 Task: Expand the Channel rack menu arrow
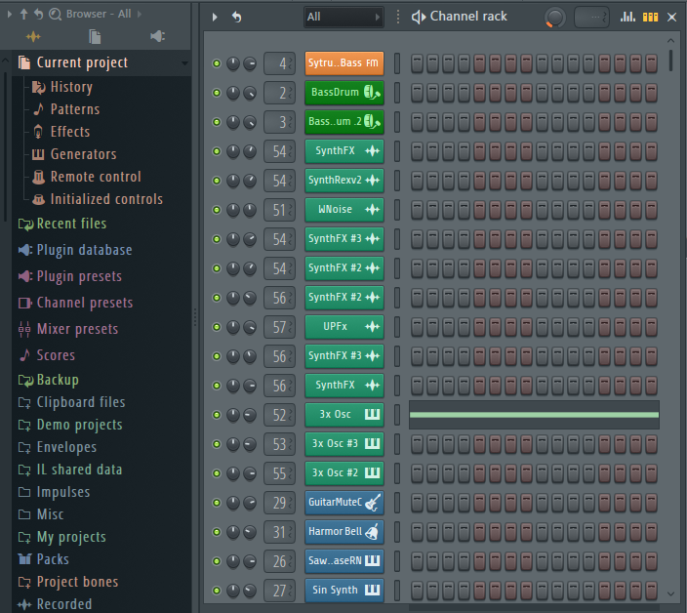(215, 18)
